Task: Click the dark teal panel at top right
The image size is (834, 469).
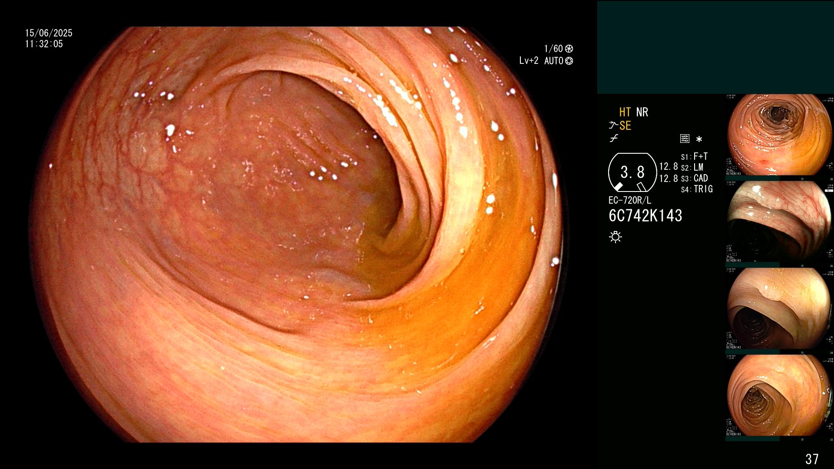Action: coord(715,47)
